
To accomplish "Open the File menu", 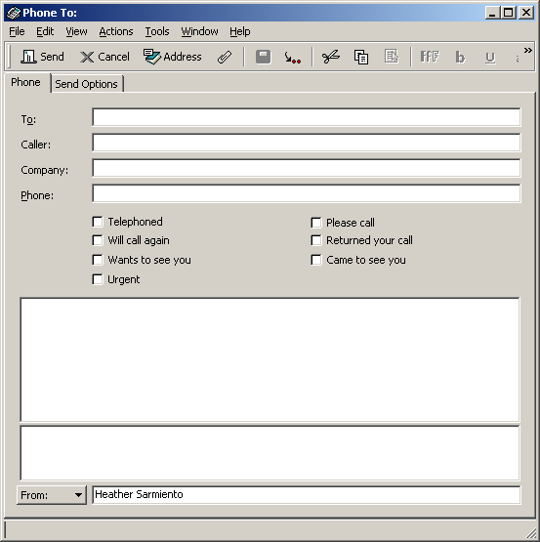I will pos(17,31).
